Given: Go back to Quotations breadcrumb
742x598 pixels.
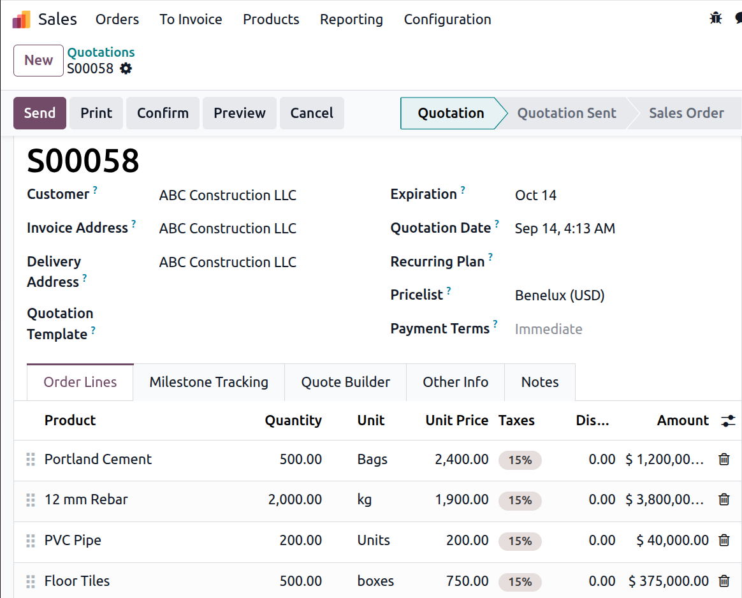Looking at the screenshot, I should 101,52.
